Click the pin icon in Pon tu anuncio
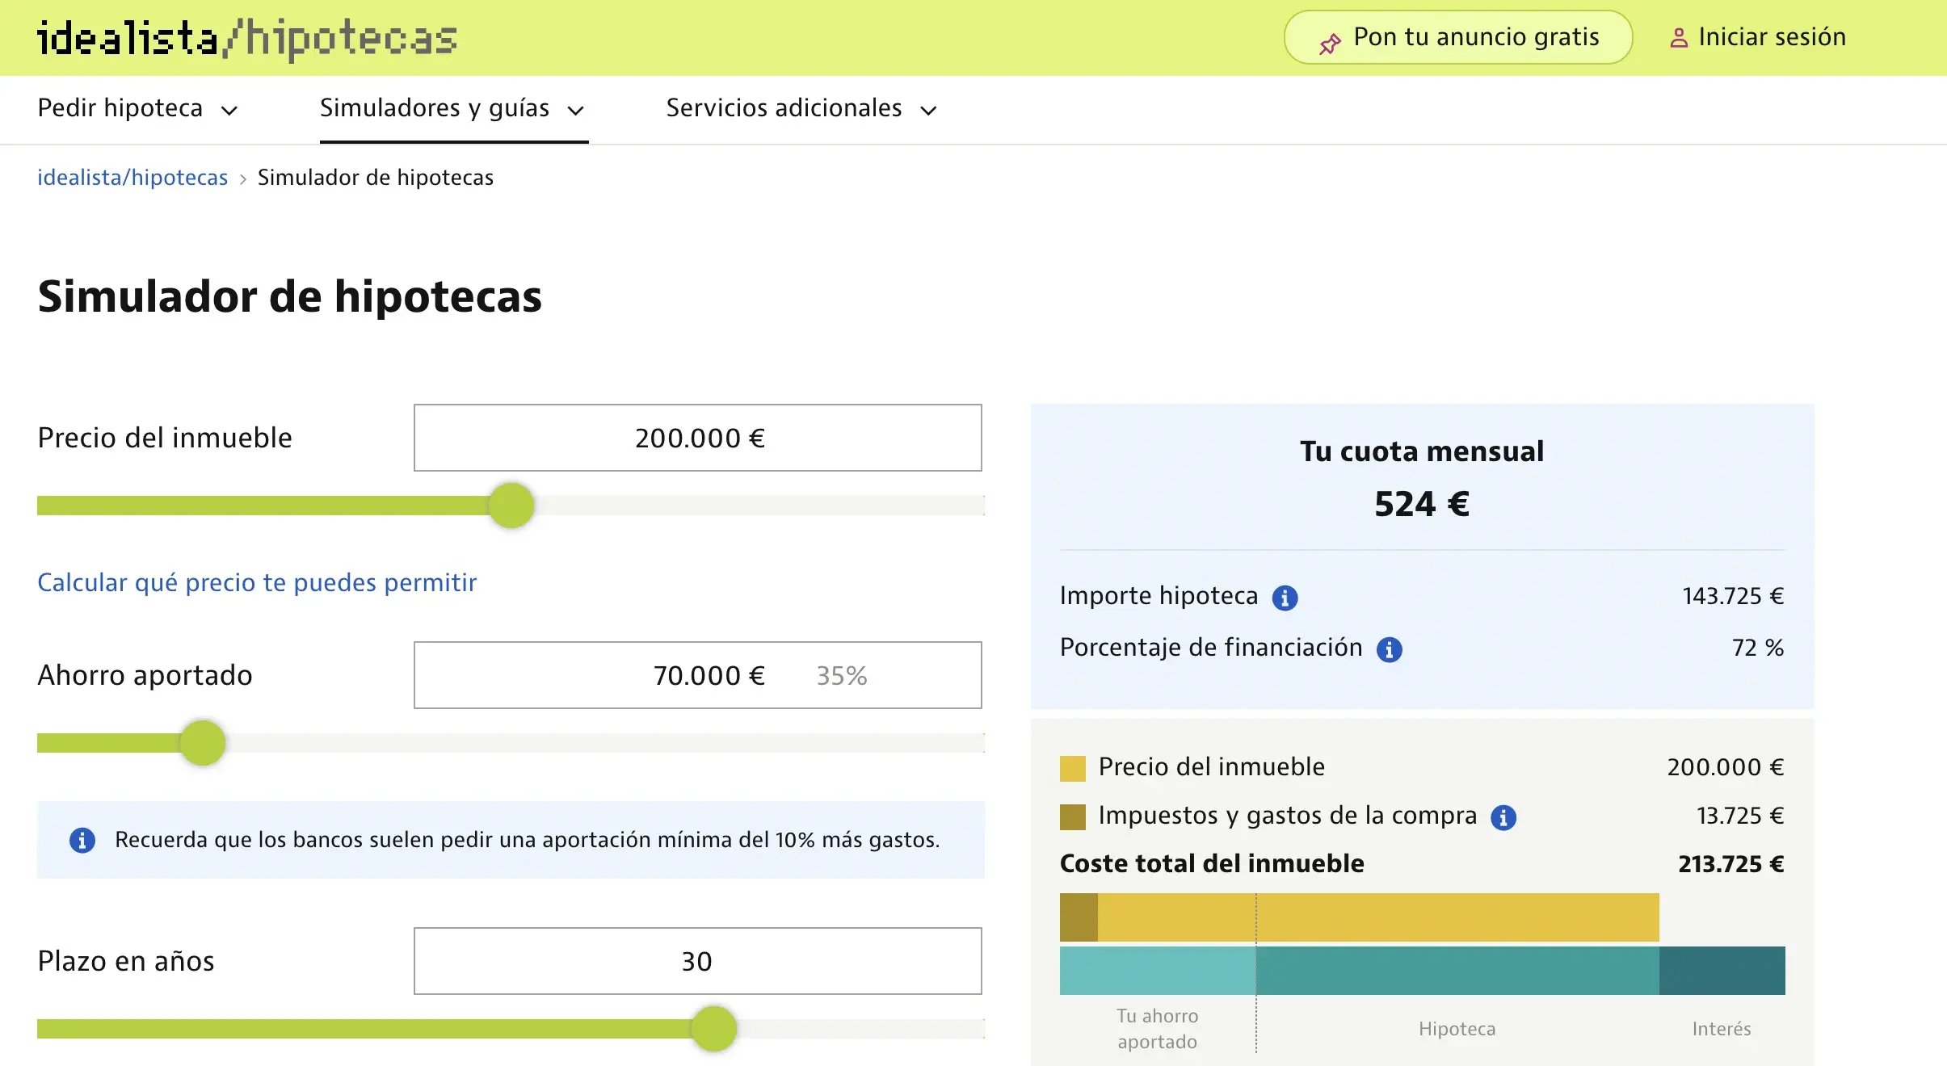The image size is (1947, 1066). (1330, 44)
